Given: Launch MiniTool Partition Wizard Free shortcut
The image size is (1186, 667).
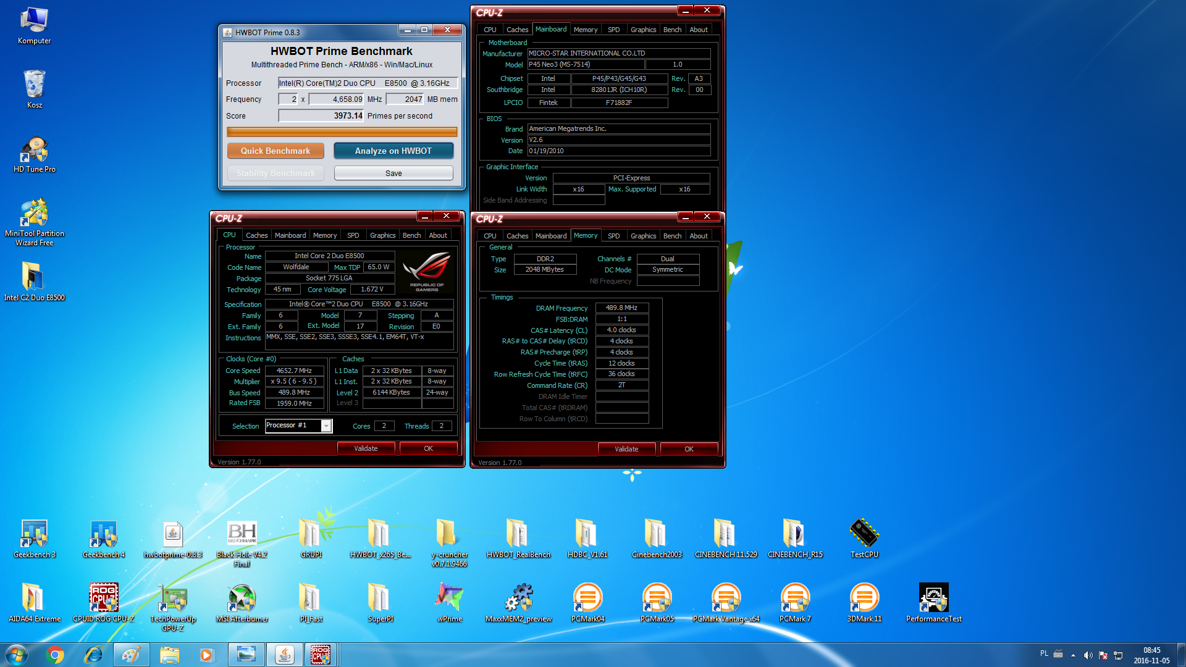Looking at the screenshot, I should click(35, 222).
